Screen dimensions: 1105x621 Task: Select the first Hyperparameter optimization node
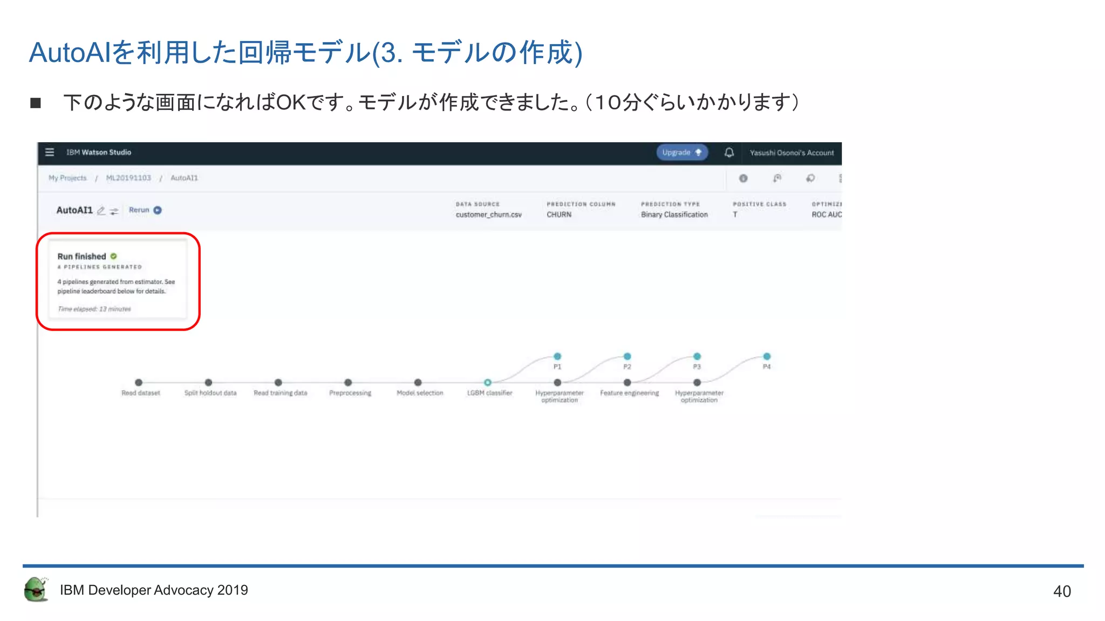[557, 382]
